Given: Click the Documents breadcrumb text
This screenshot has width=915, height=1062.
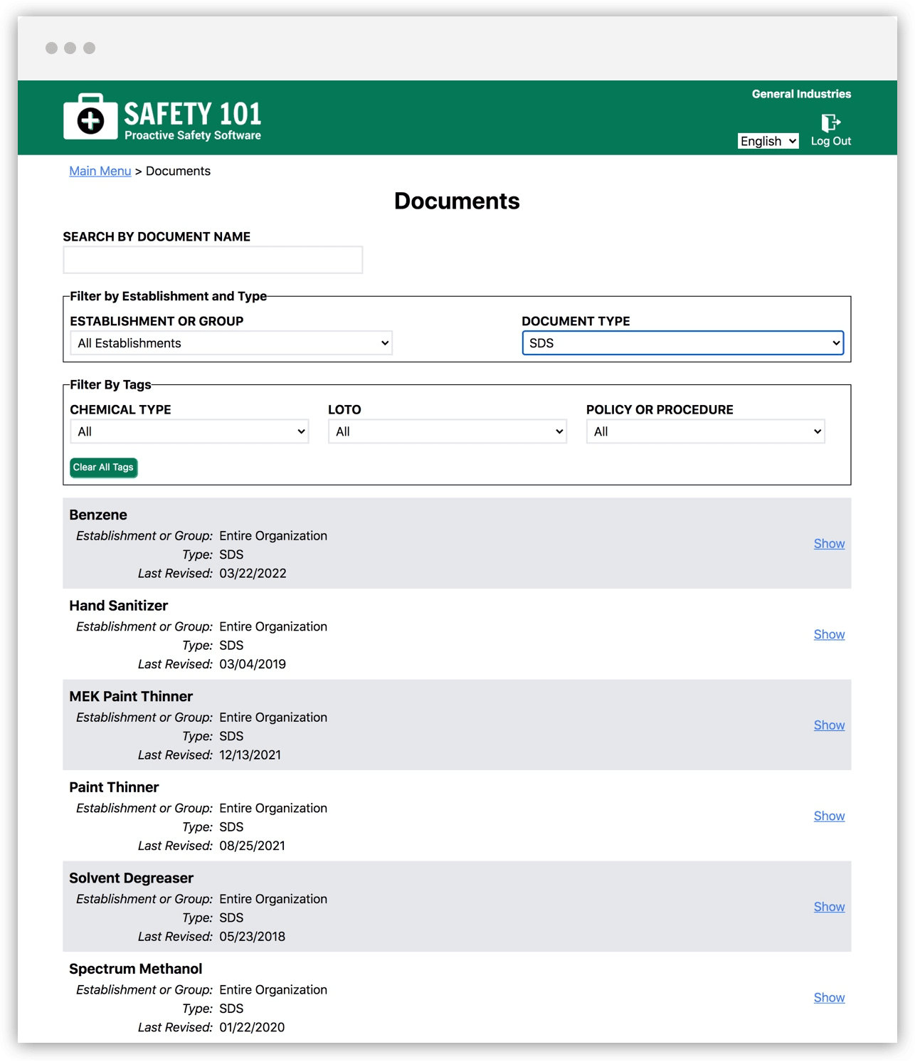Looking at the screenshot, I should tap(178, 171).
